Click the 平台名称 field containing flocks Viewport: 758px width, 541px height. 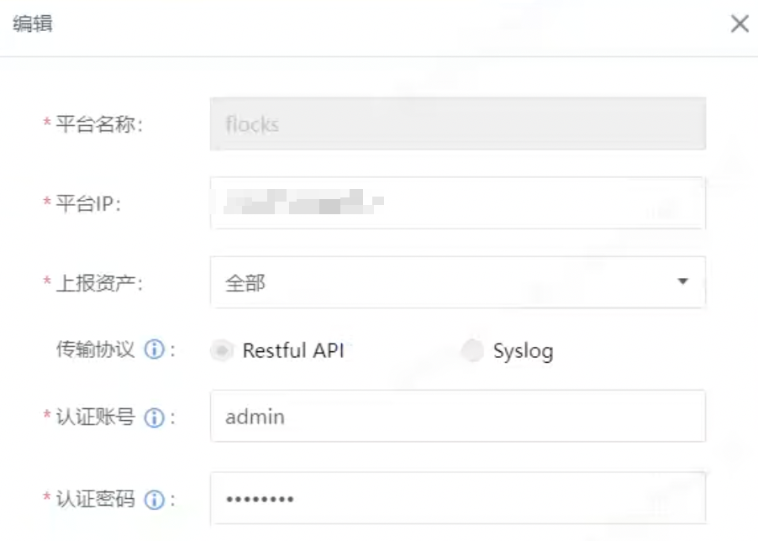point(458,123)
